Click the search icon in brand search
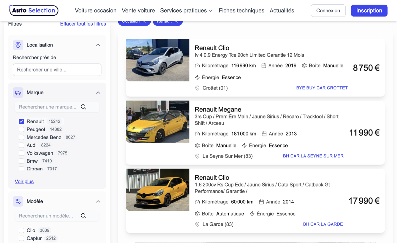Viewport: 397px width, 243px height. (84, 107)
